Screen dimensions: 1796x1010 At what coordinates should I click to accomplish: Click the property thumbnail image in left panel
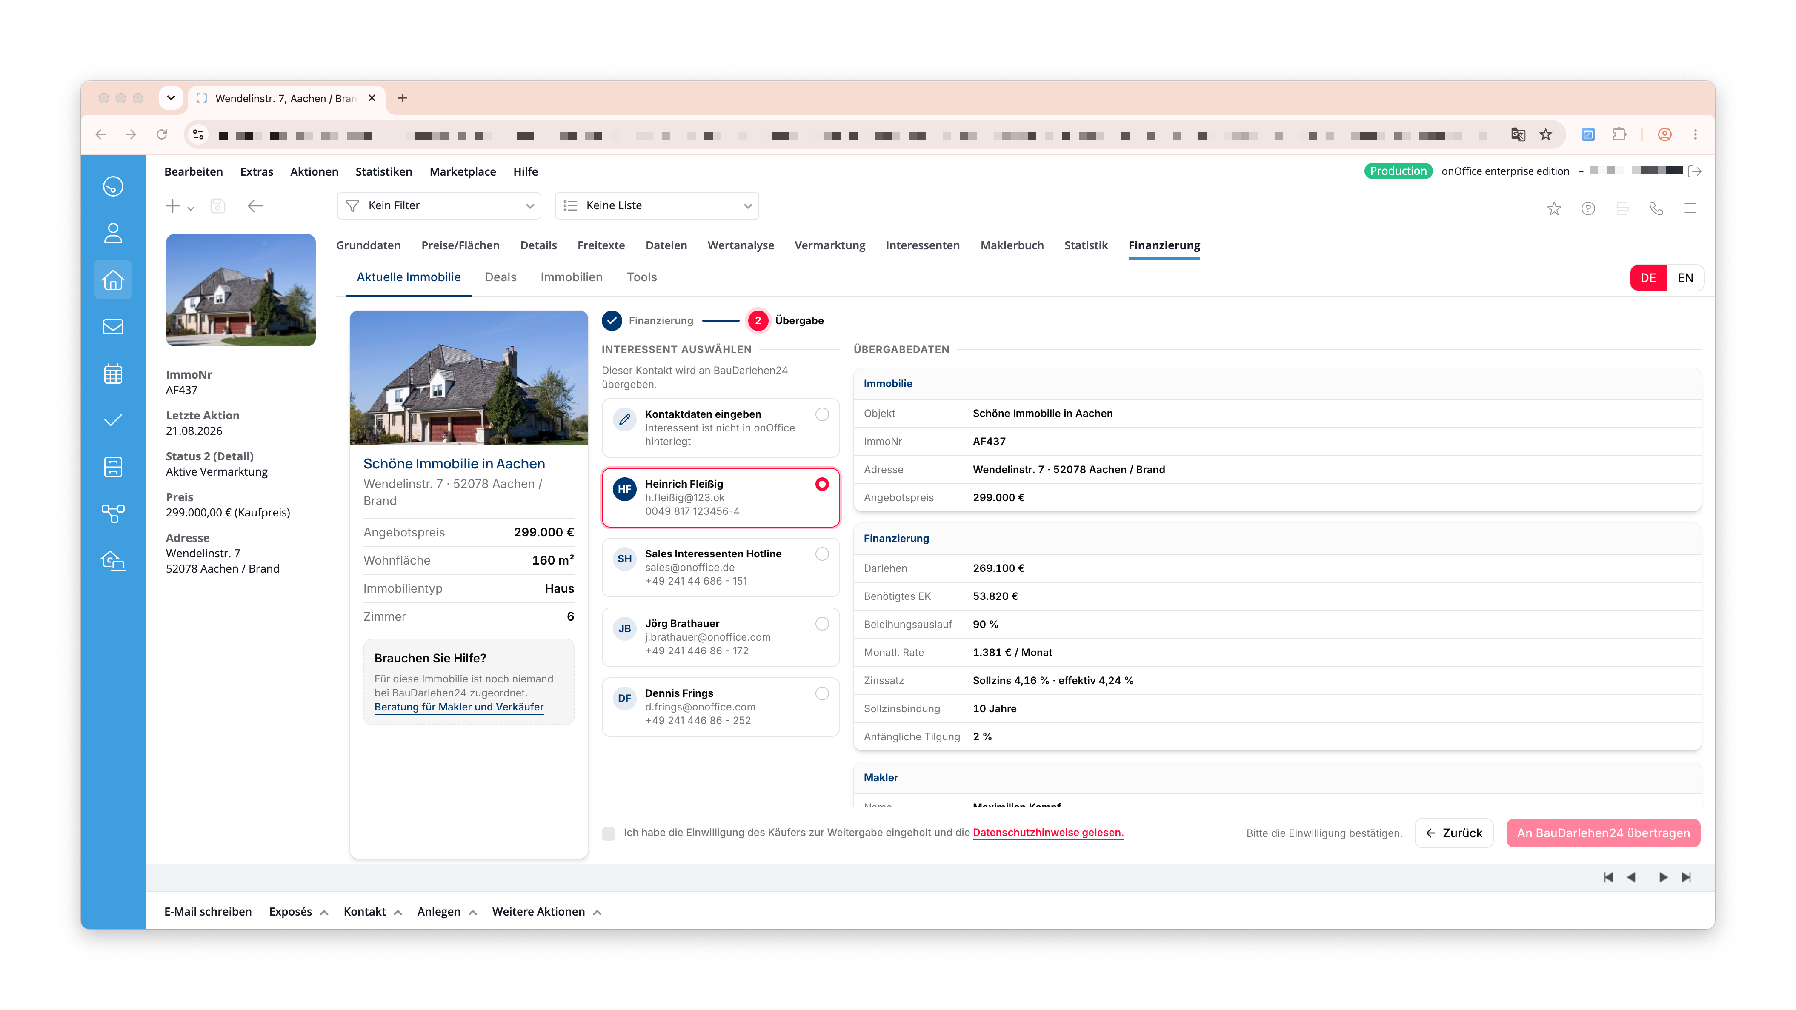[x=240, y=290]
